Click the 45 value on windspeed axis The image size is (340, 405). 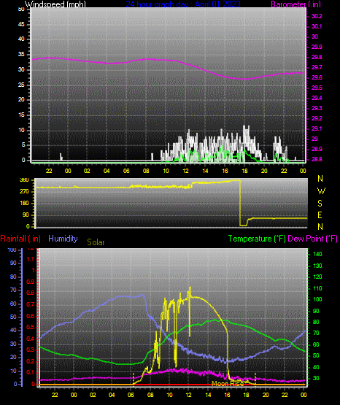click(21, 24)
